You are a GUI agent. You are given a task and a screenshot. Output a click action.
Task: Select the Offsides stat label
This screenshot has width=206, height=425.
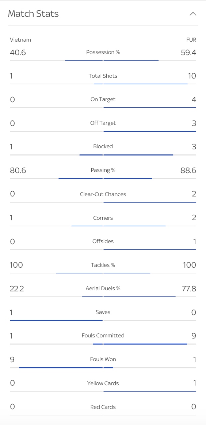pos(103,241)
